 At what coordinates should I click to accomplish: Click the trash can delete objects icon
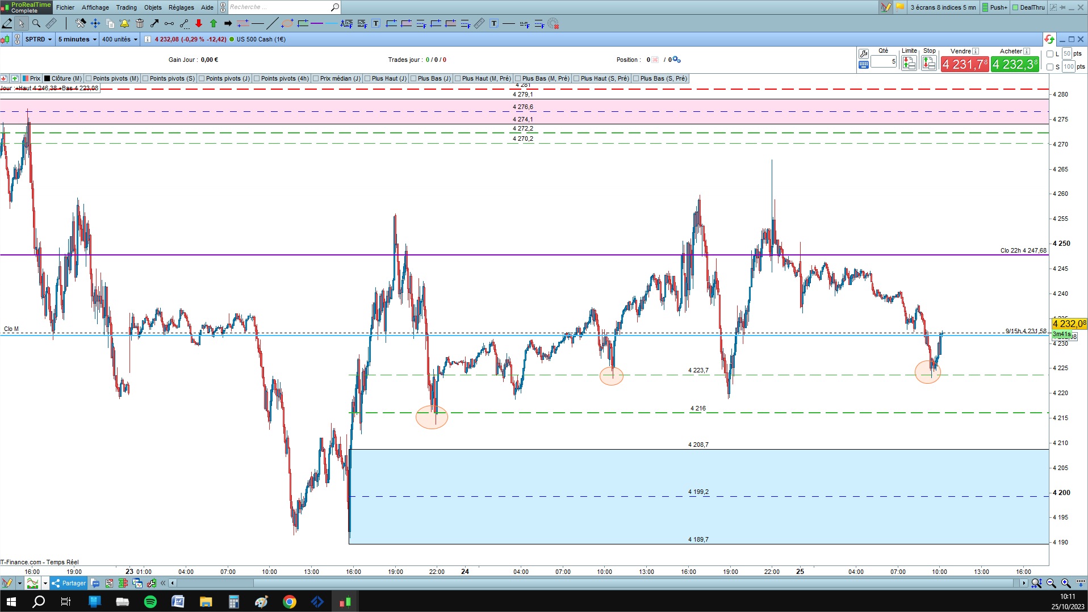[140, 24]
